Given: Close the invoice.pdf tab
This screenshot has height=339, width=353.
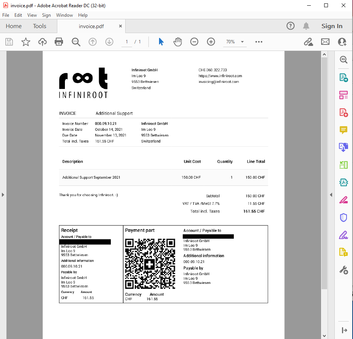Looking at the screenshot, I should pos(121,26).
